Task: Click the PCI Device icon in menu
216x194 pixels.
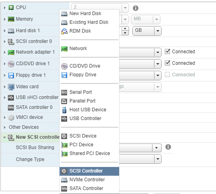Action: 64,145
